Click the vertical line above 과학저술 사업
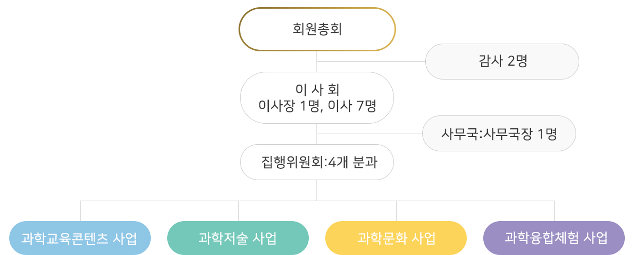 pos(238,211)
